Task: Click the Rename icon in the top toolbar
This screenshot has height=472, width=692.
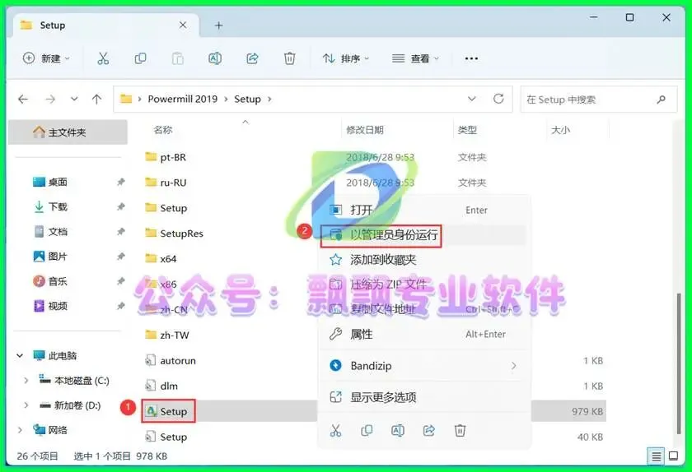Action: (x=215, y=58)
